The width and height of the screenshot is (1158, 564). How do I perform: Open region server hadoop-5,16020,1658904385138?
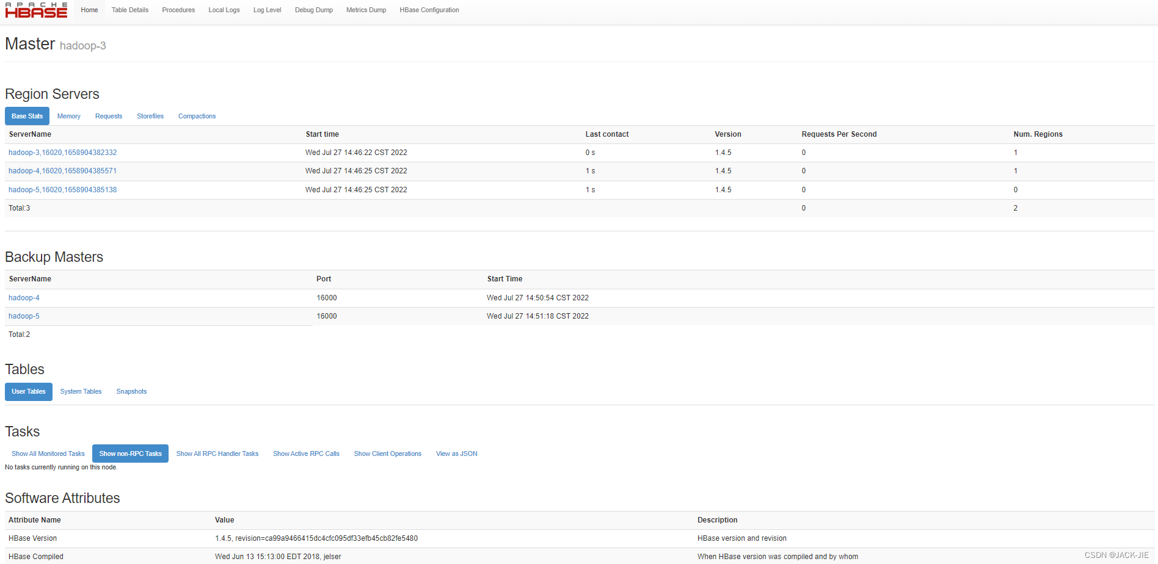tap(62, 190)
